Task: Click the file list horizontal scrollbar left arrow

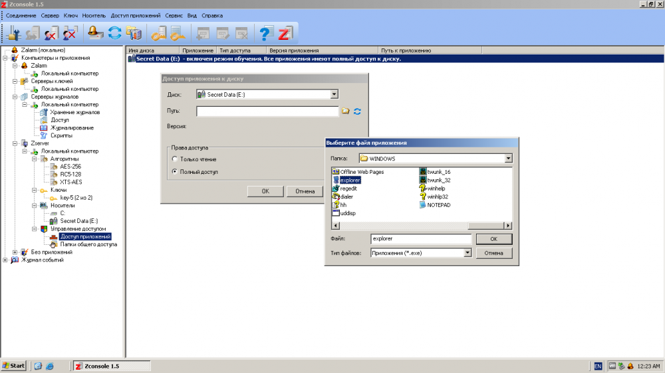Action: [x=336, y=226]
